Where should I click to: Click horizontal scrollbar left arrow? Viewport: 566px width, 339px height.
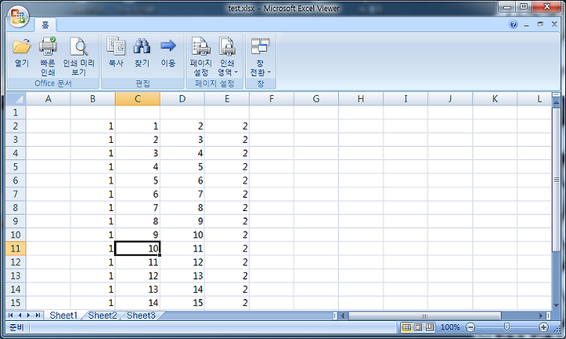coord(344,316)
